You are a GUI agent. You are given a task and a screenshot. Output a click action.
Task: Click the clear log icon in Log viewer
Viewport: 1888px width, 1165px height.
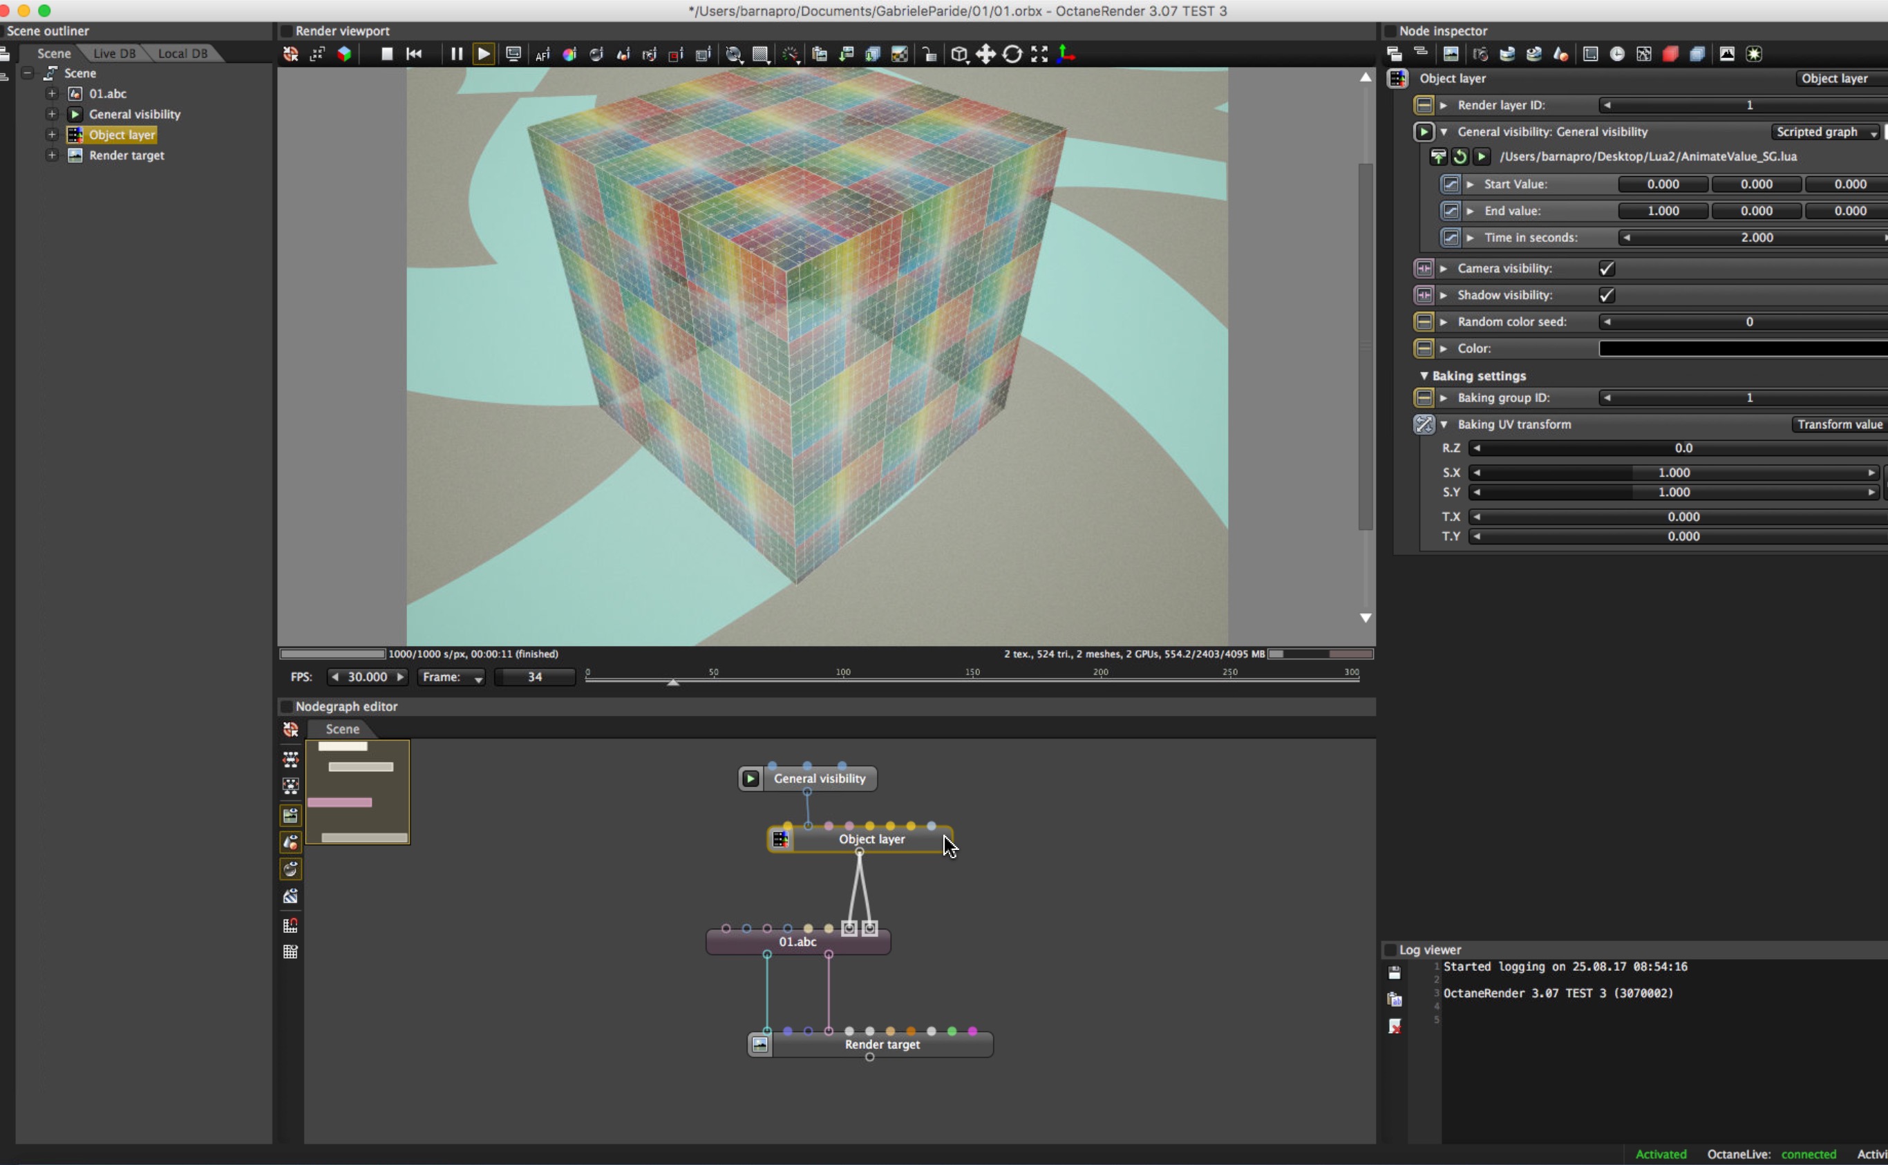point(1395,1026)
